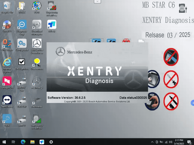194x145 pixels.
Task: Launch Internet Explorer desktop icon
Action: coord(7,65)
